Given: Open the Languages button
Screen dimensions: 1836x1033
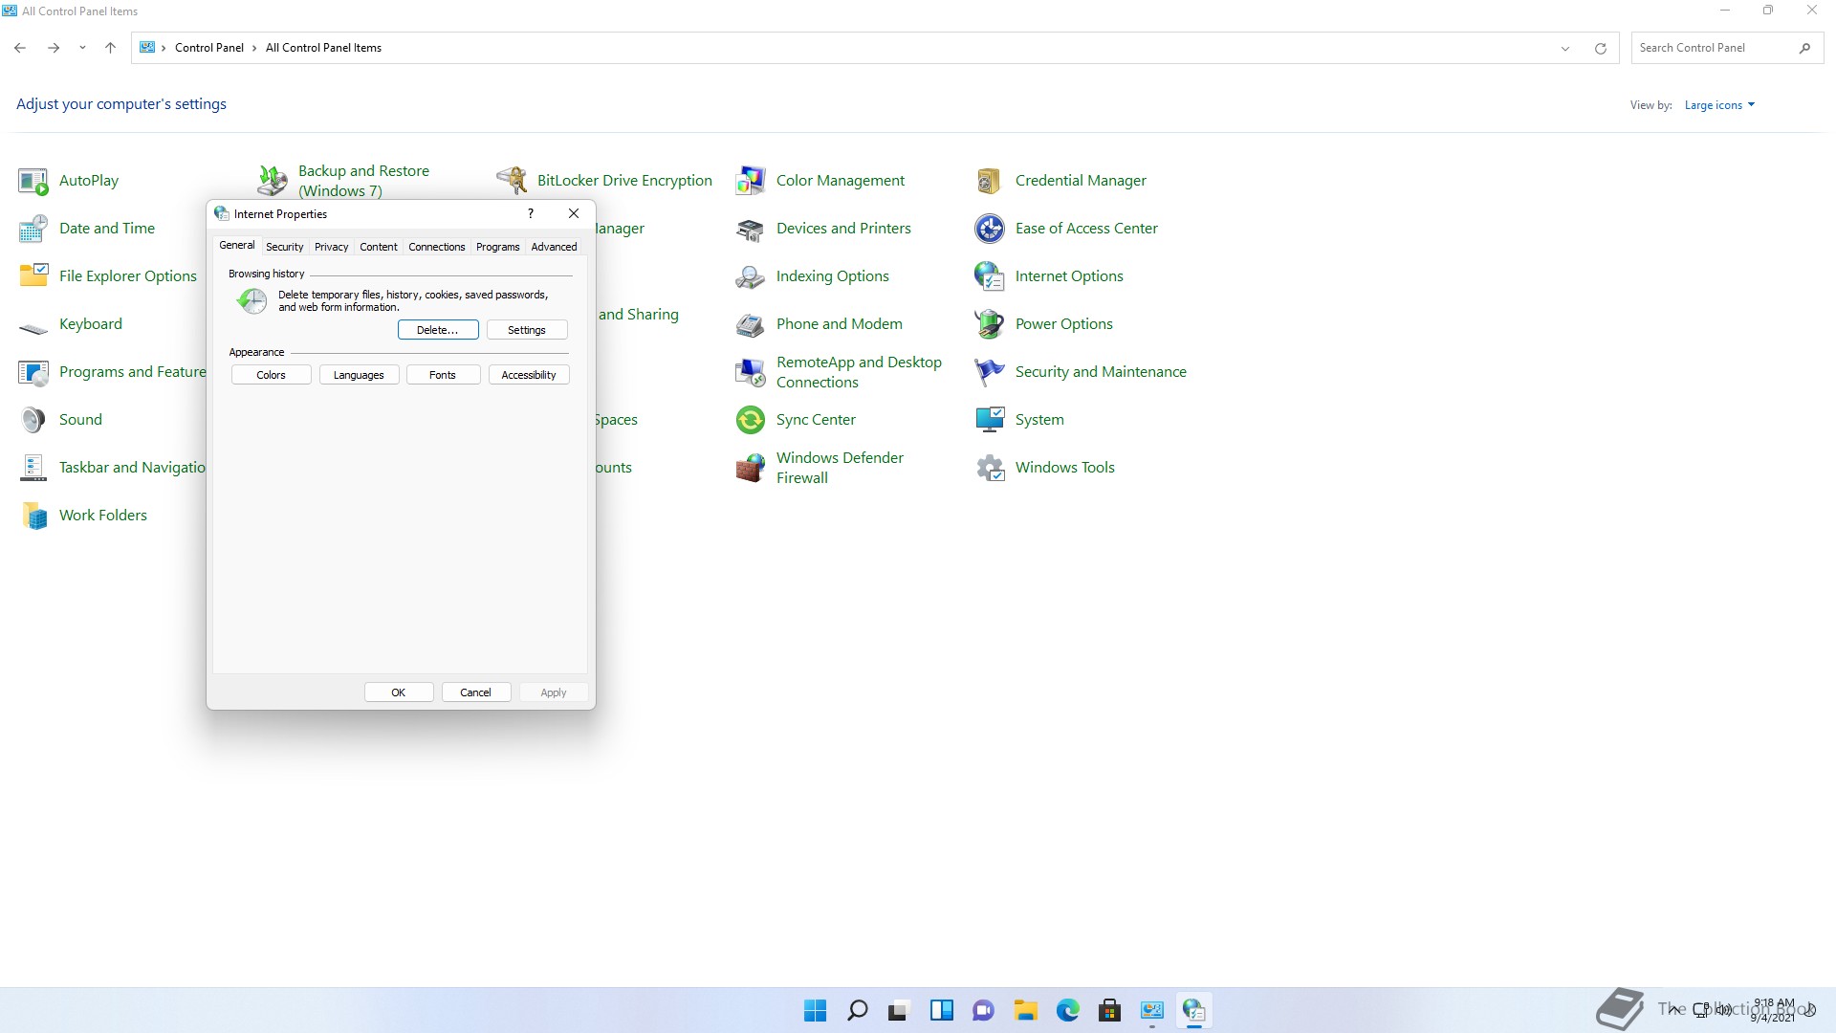Looking at the screenshot, I should [359, 375].
